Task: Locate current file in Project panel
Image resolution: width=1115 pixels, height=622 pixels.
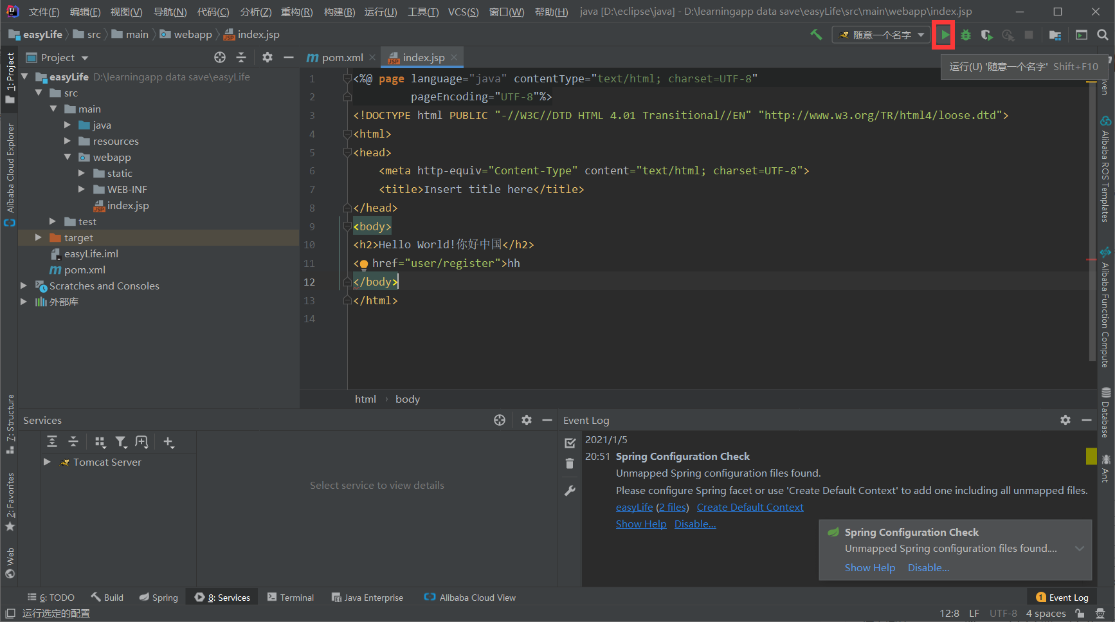Action: pos(220,57)
